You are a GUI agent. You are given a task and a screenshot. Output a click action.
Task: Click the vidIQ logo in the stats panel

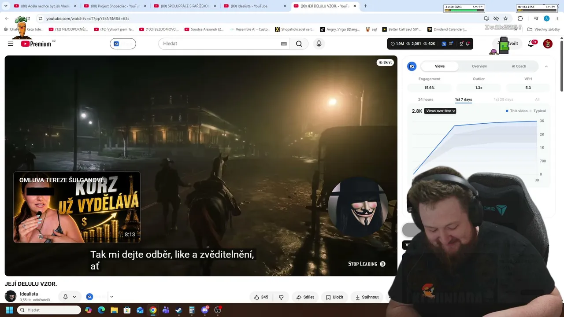[412, 66]
